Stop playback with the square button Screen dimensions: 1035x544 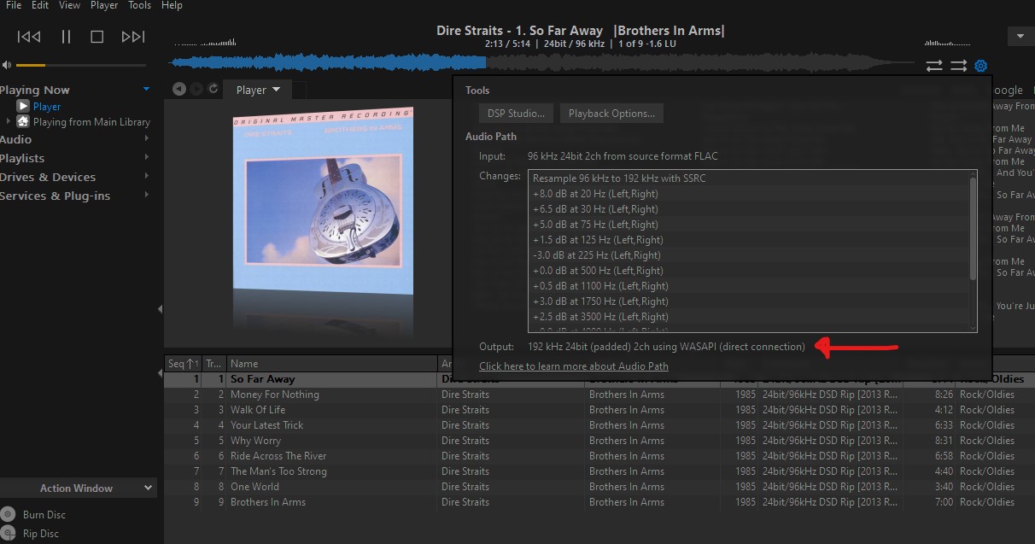click(x=97, y=37)
